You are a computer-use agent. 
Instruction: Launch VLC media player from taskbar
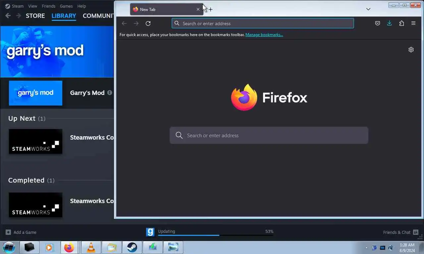91,247
